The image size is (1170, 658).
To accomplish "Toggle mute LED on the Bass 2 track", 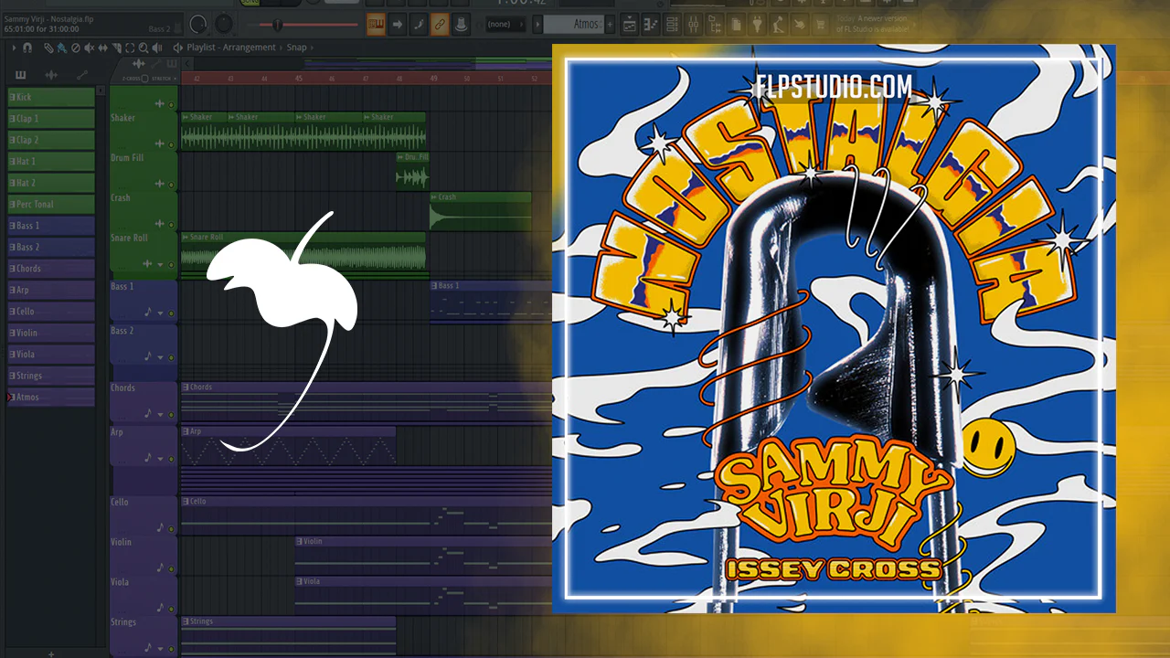I will click(171, 357).
